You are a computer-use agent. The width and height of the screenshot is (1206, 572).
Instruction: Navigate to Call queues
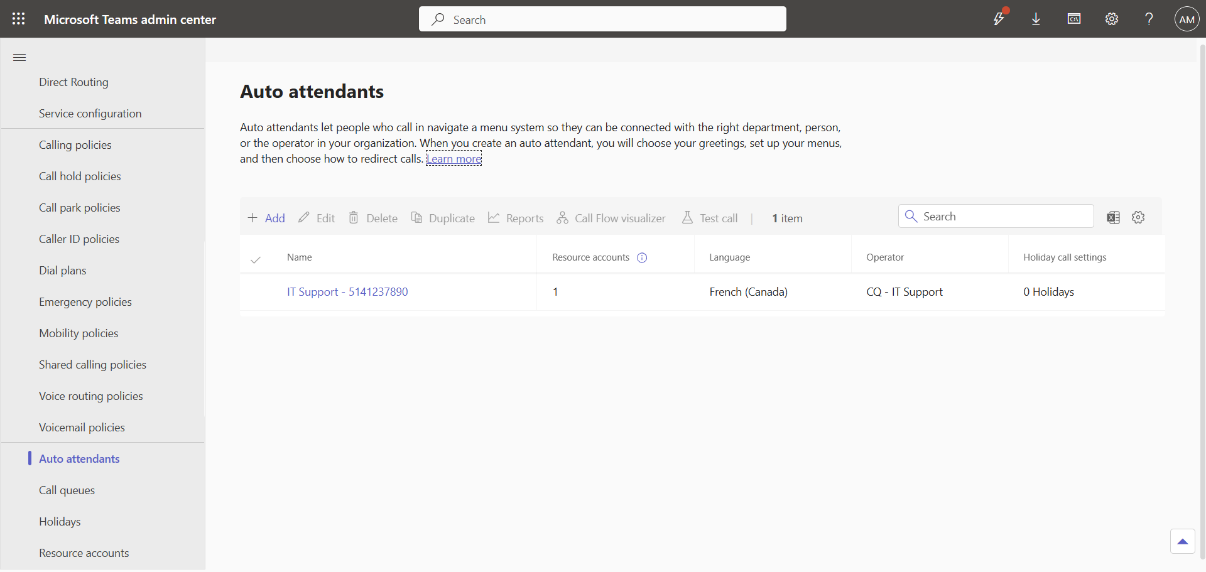[67, 490]
